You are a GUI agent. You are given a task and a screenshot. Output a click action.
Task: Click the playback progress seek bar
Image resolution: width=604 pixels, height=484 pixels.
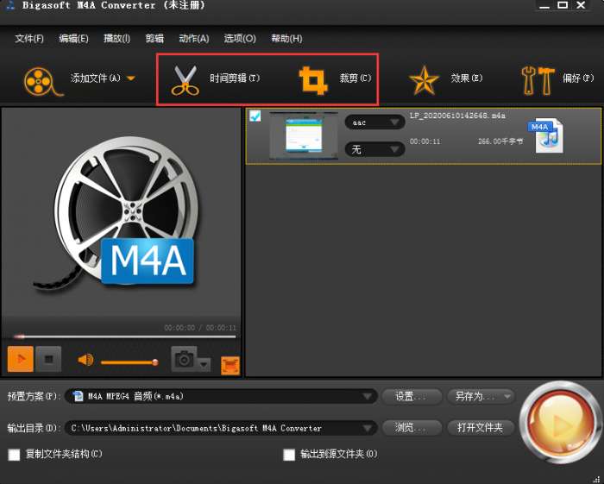tap(124, 336)
